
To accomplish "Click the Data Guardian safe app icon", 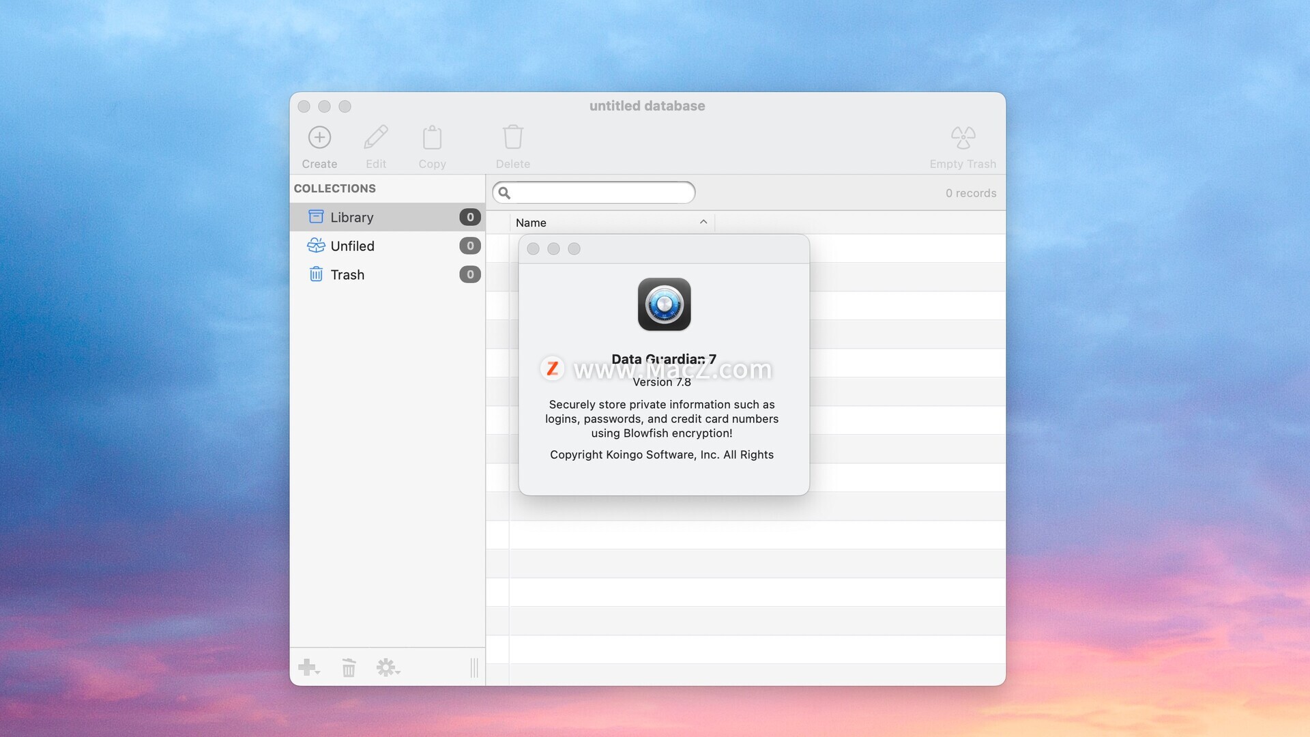I will (664, 304).
